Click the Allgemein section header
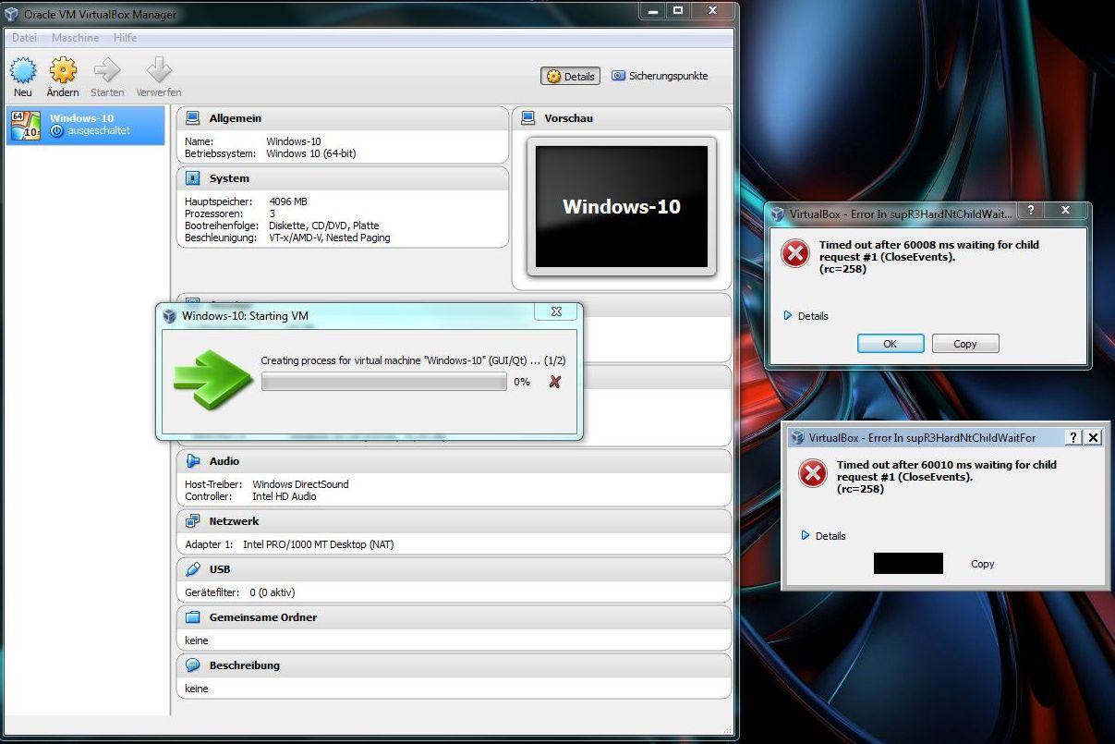Image resolution: width=1115 pixels, height=744 pixels. click(343, 118)
